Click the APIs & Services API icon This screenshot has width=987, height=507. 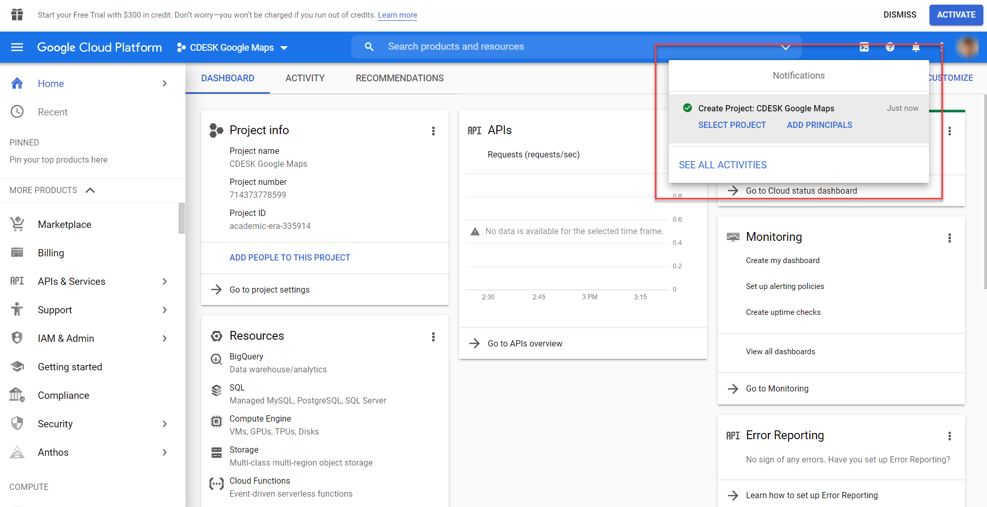coord(17,281)
